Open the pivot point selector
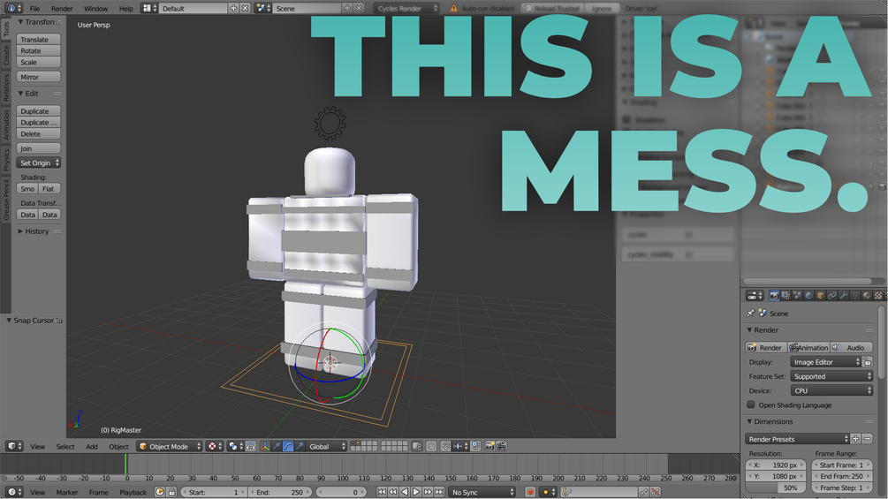The height and width of the screenshot is (499, 888). [235, 446]
